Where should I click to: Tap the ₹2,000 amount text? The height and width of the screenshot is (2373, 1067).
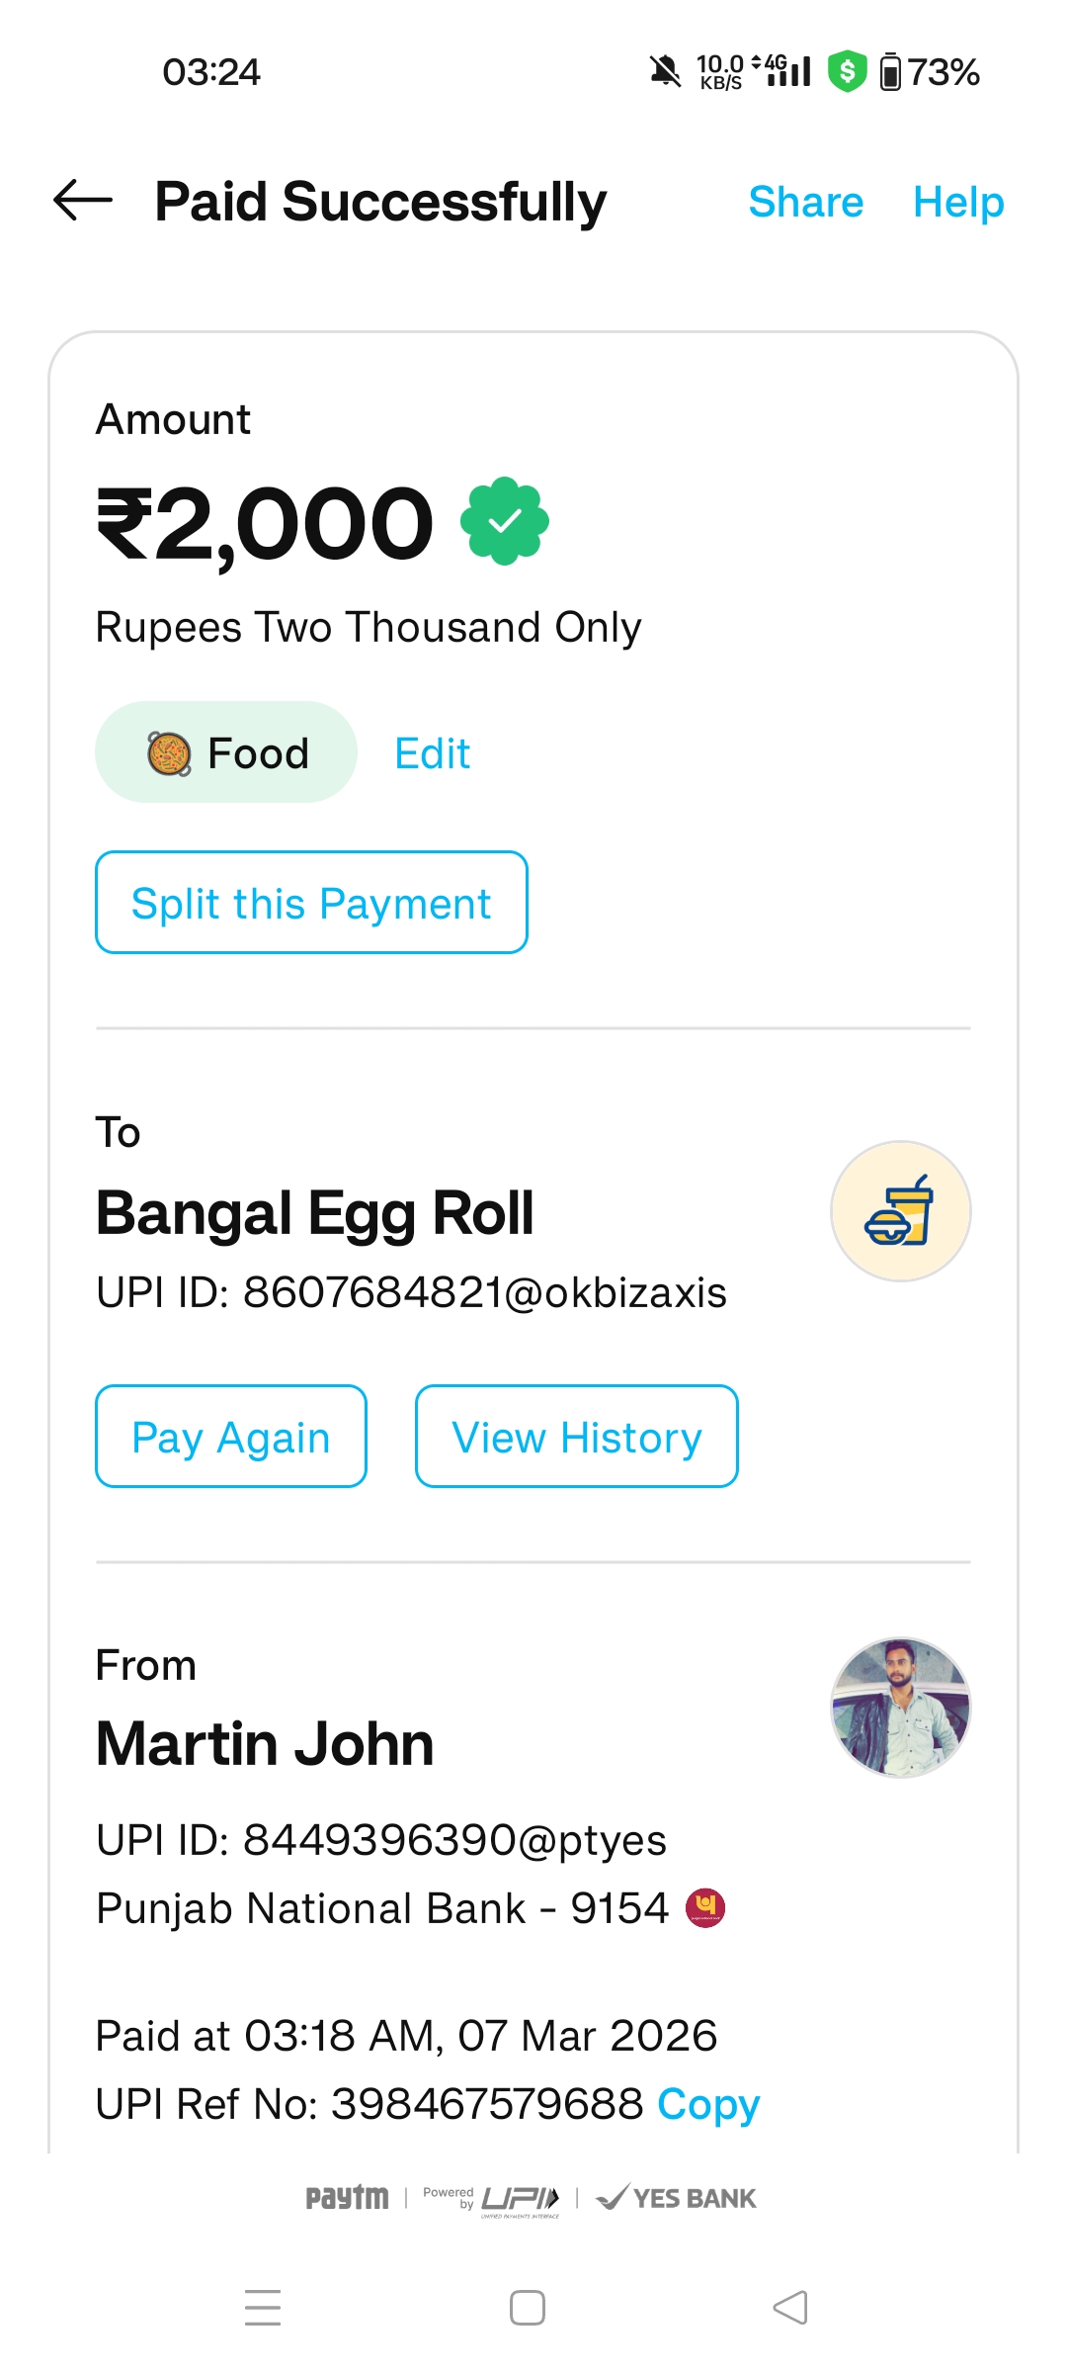point(265,523)
